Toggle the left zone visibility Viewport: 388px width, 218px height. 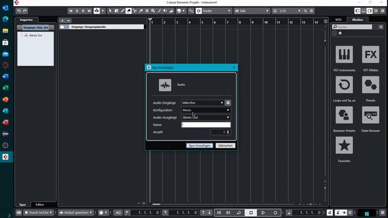tap(357, 11)
